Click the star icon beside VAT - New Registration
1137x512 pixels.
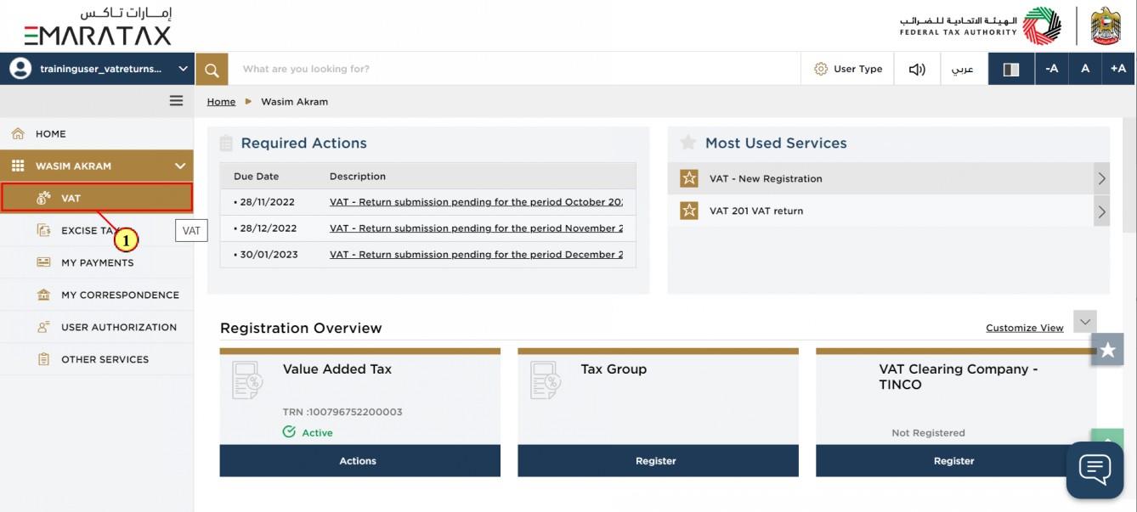click(x=689, y=178)
